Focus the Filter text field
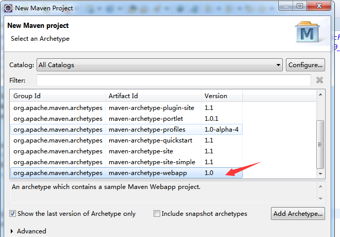Viewport: 340px width, 237px height. click(174, 80)
